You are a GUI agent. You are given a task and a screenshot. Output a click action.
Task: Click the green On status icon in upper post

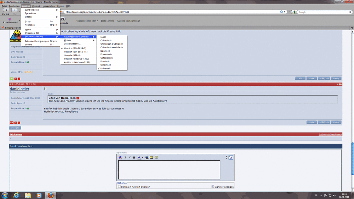[x=12, y=79]
